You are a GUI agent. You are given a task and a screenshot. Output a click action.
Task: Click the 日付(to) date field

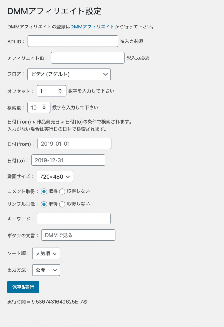68,160
